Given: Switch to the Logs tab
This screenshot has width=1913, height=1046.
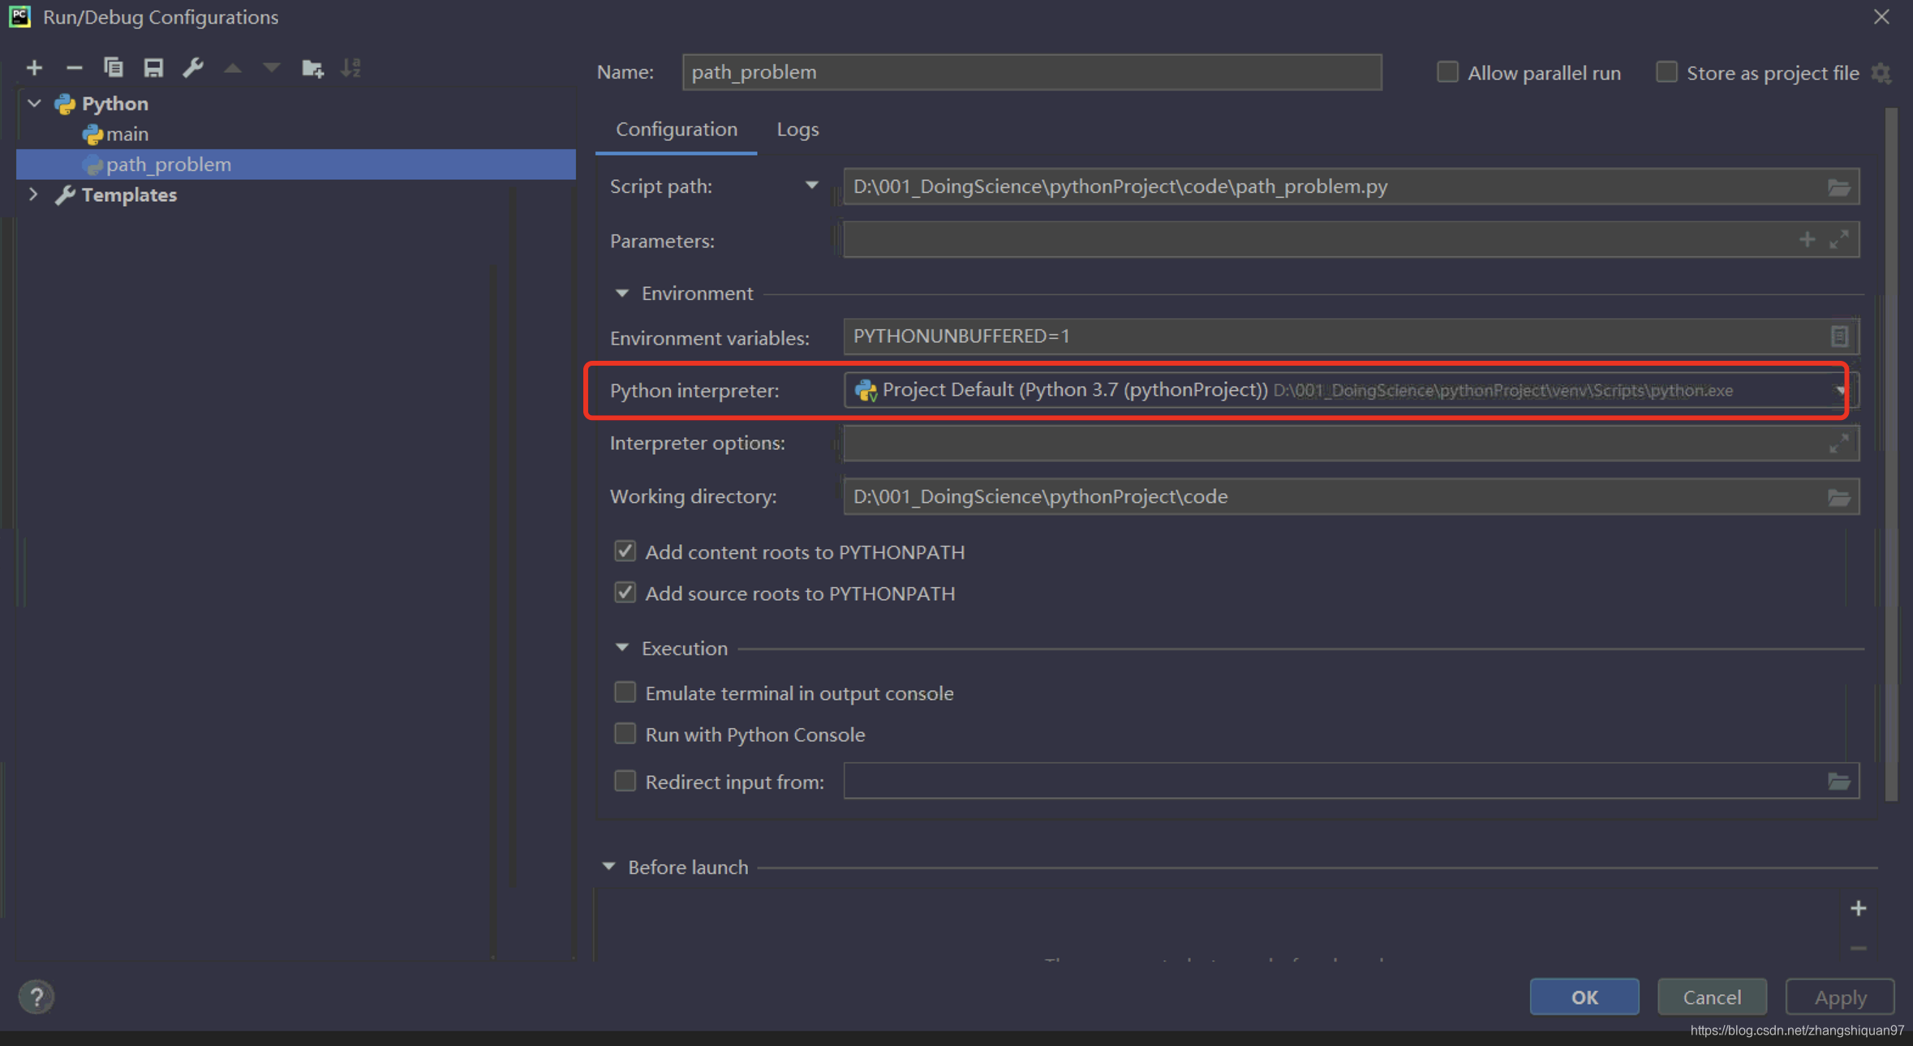Looking at the screenshot, I should coord(797,130).
